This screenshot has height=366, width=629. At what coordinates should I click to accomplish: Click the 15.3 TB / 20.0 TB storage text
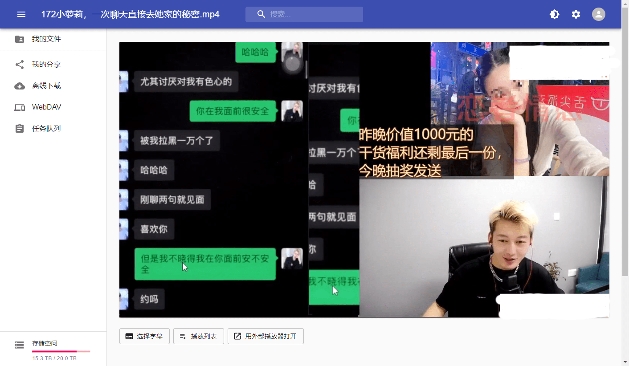click(x=54, y=358)
